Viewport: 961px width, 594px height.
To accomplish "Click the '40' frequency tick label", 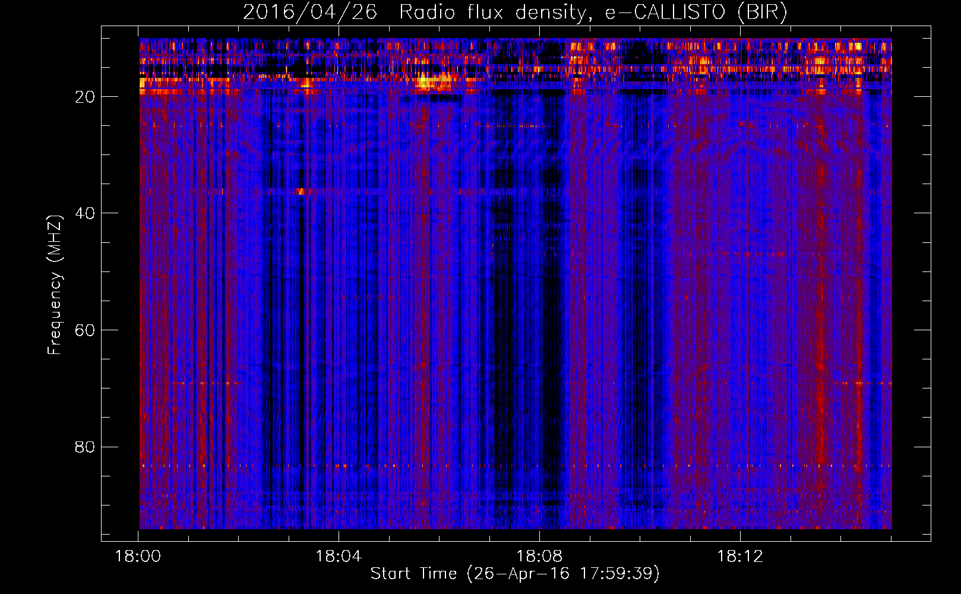I will pyautogui.click(x=85, y=213).
